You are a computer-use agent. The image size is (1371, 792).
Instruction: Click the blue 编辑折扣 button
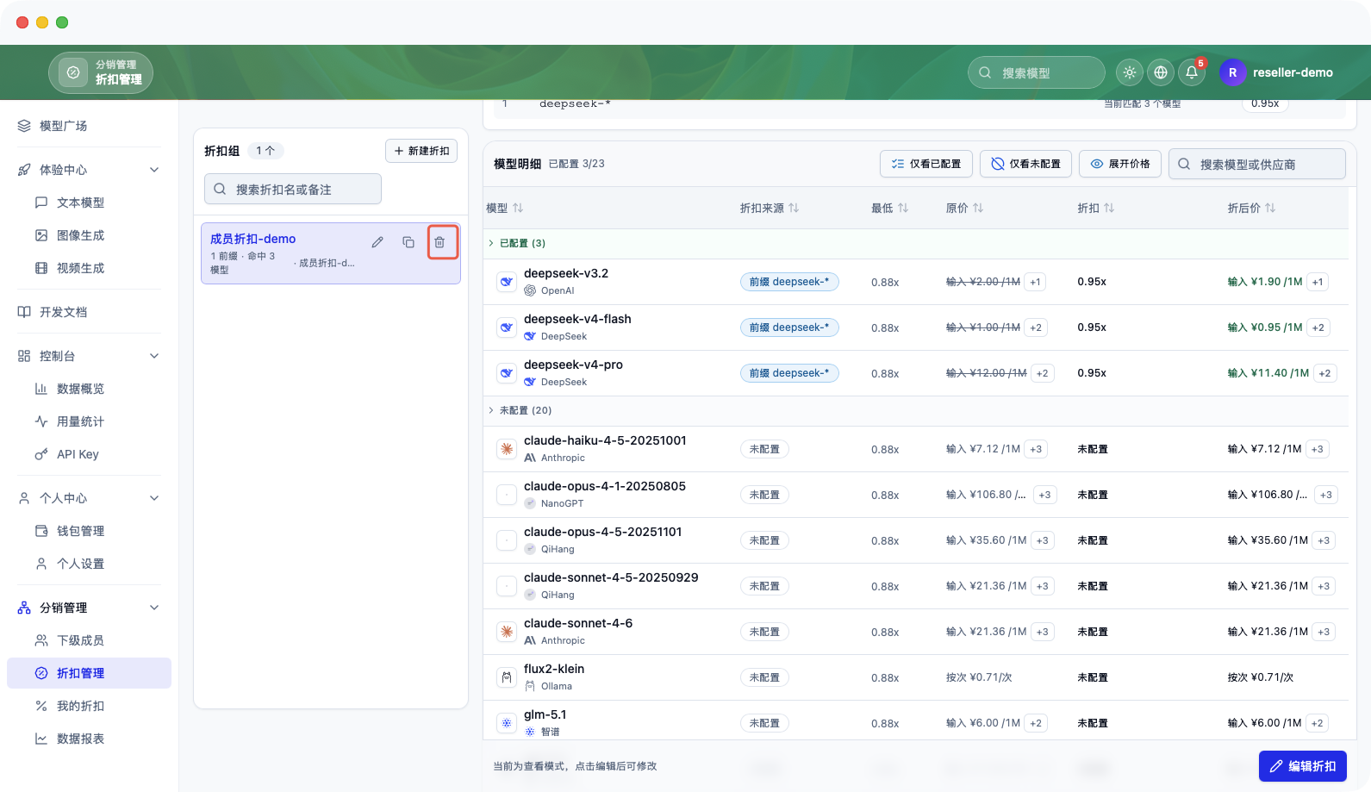pyautogui.click(x=1302, y=766)
